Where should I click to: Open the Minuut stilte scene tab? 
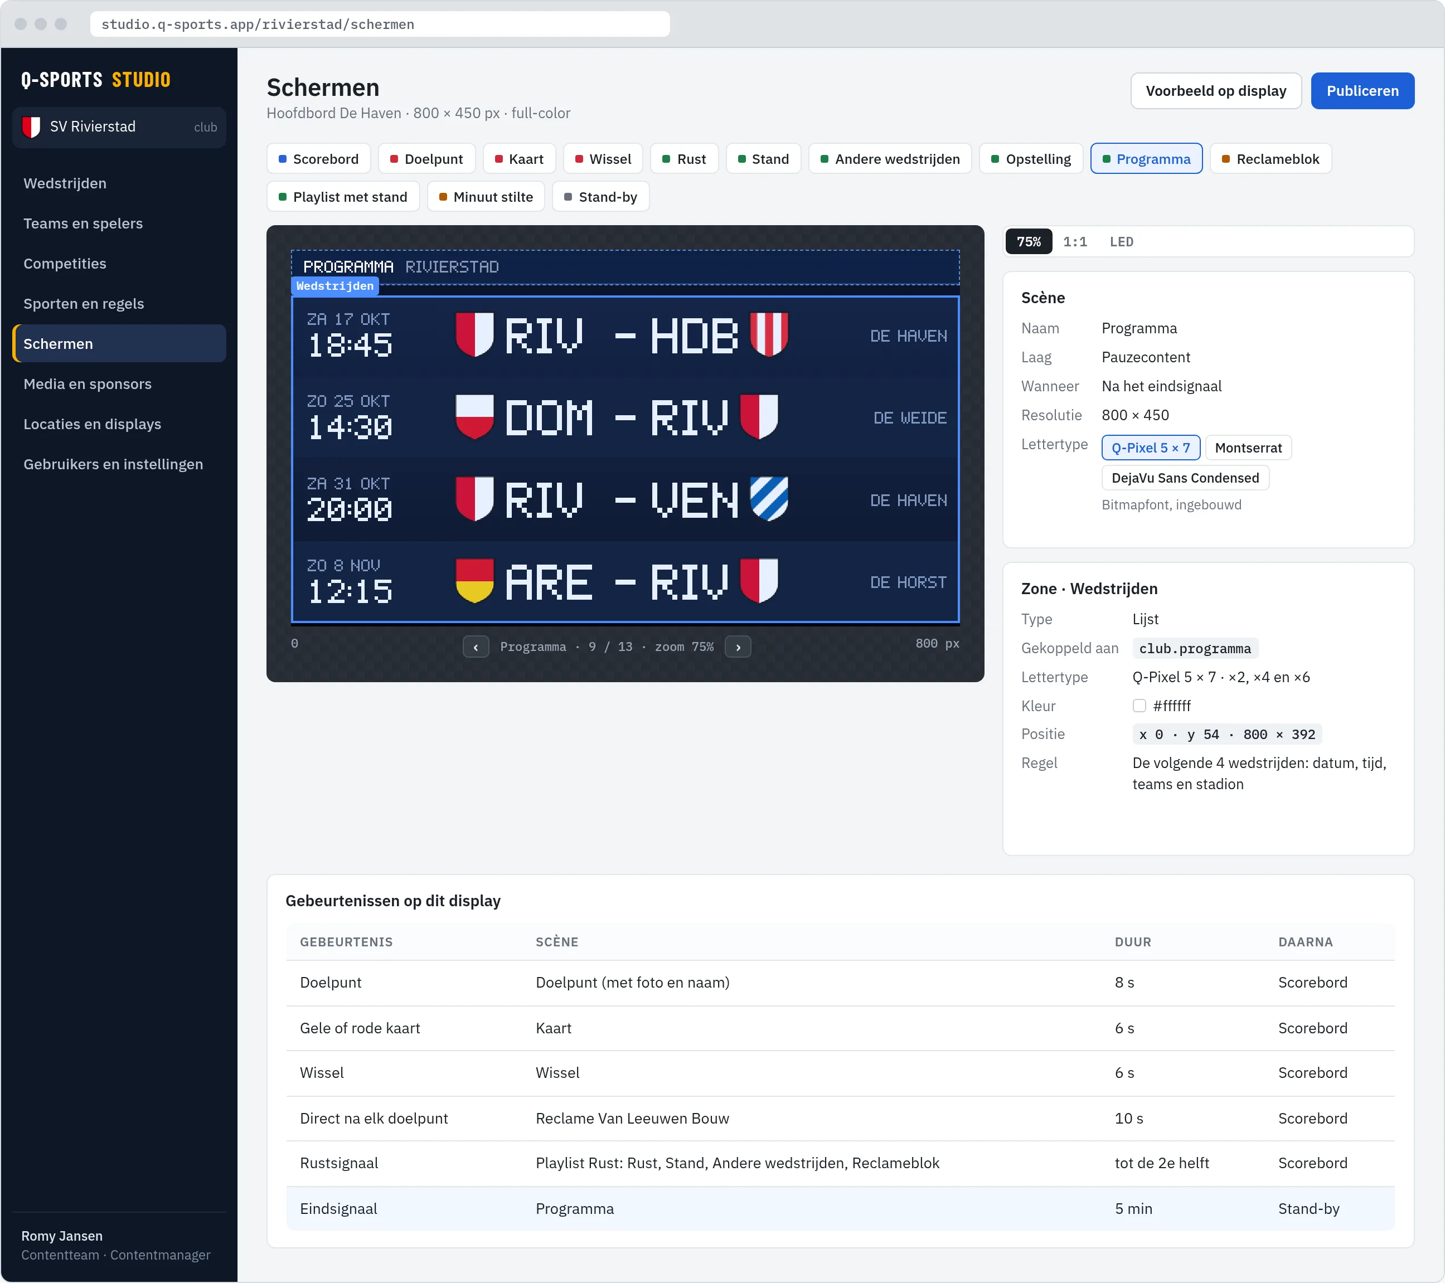click(x=486, y=197)
